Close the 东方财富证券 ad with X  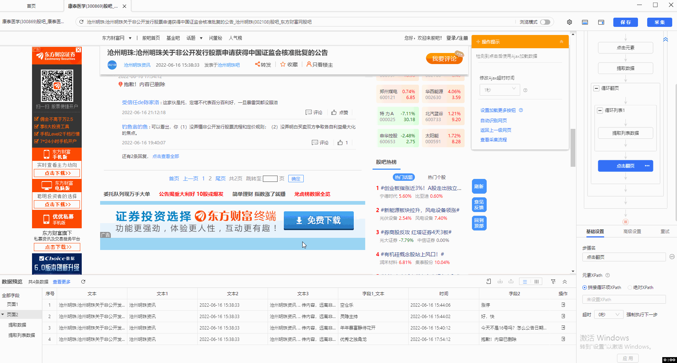tap(78, 50)
